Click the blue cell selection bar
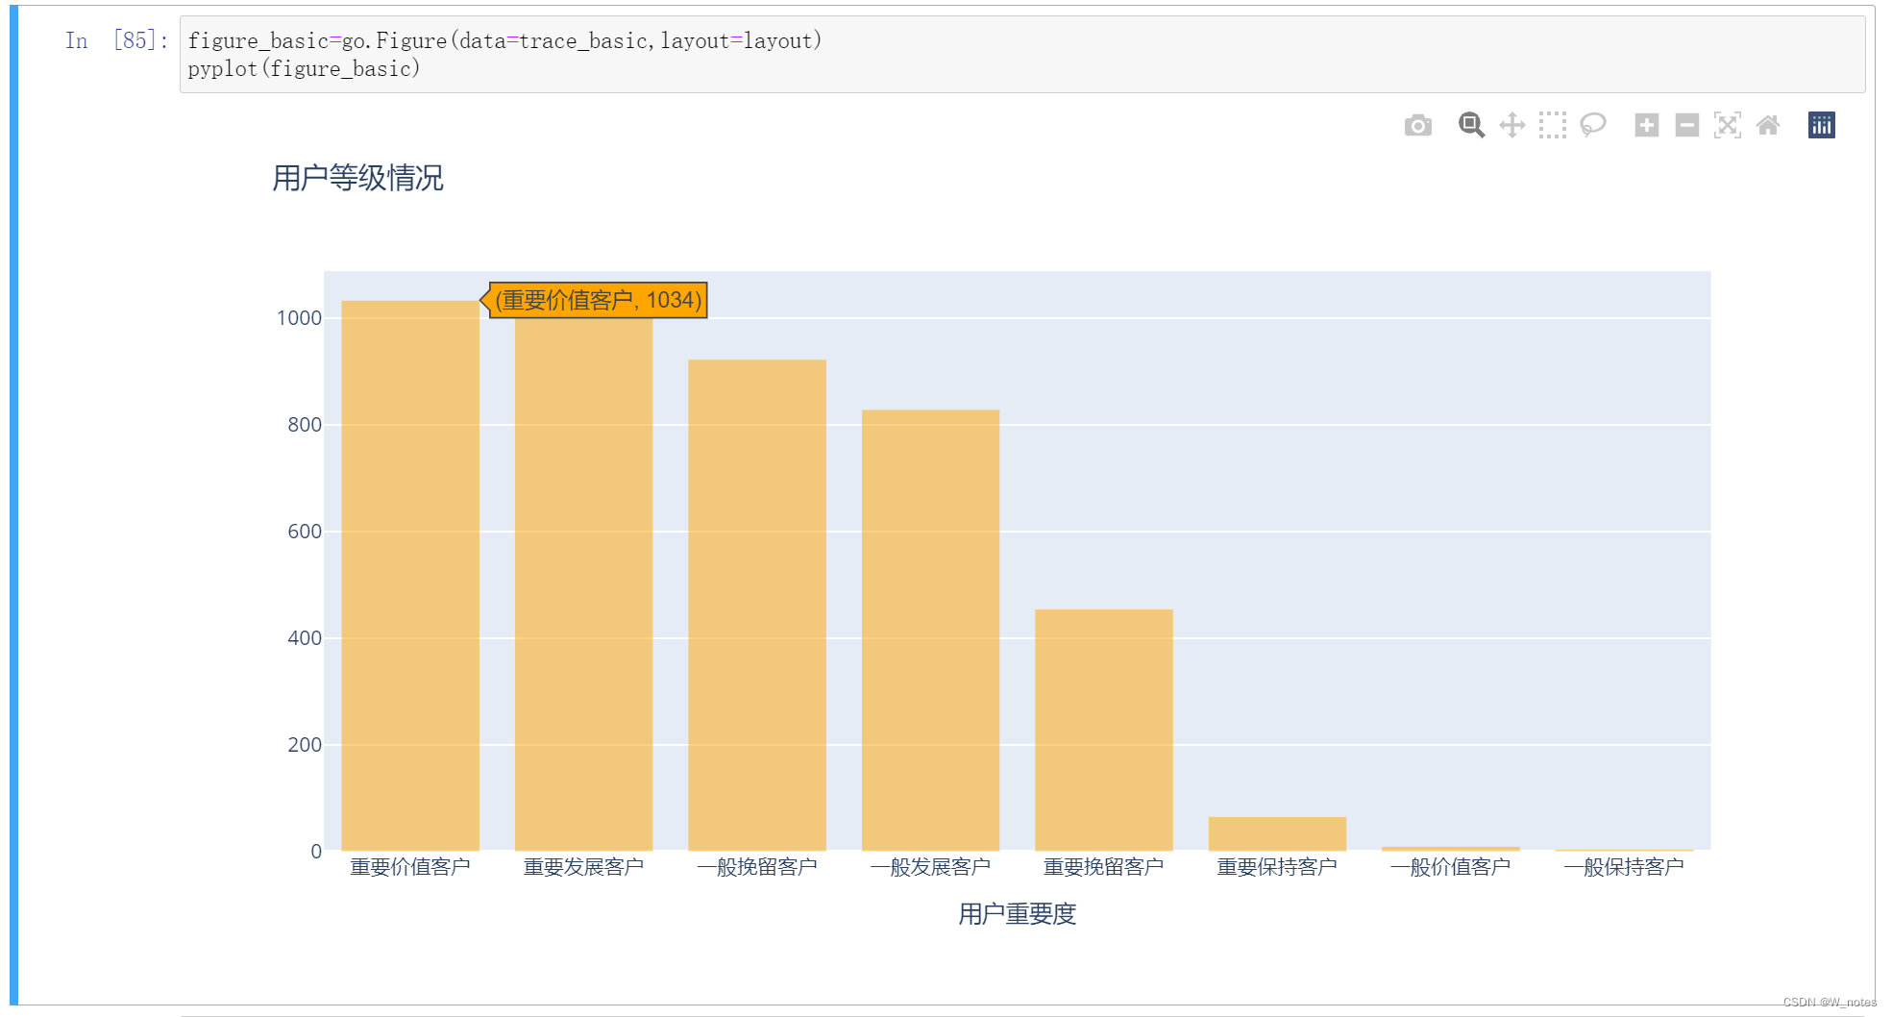Viewport: 1892px width, 1017px height. 13,505
